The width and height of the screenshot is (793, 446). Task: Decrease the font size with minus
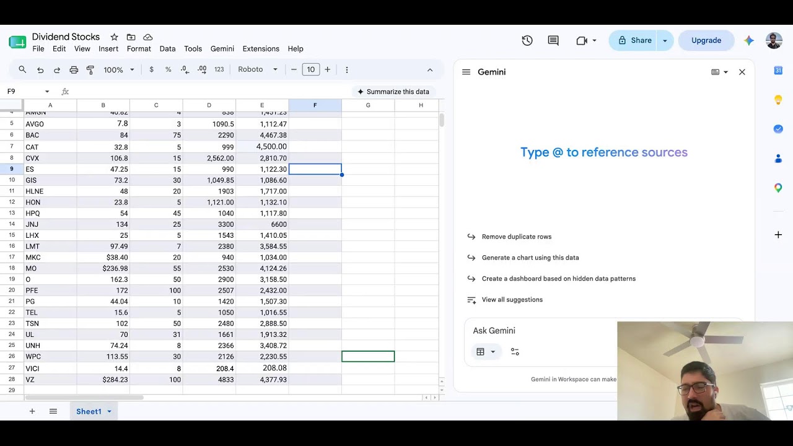point(294,69)
